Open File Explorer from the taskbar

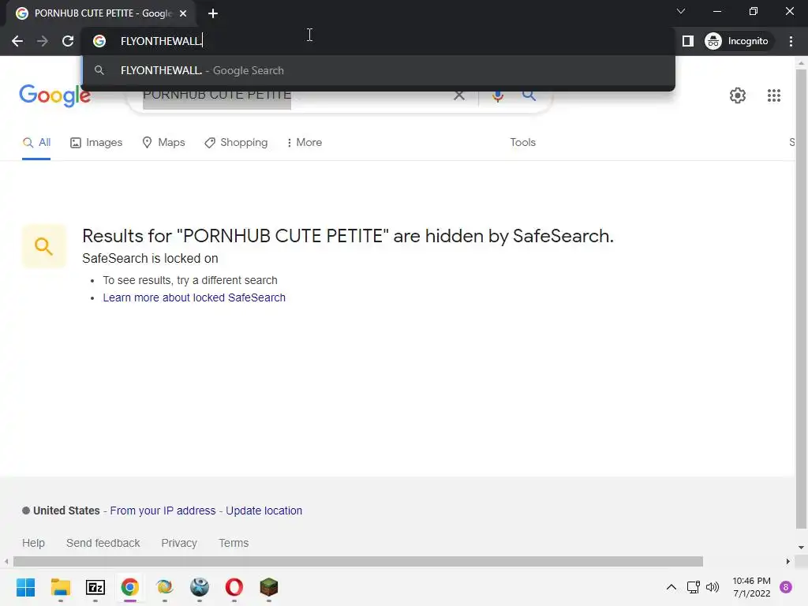[61, 587]
